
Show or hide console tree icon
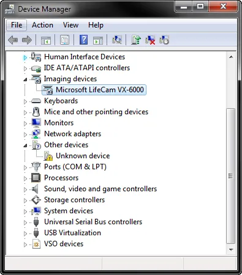click(x=46, y=40)
